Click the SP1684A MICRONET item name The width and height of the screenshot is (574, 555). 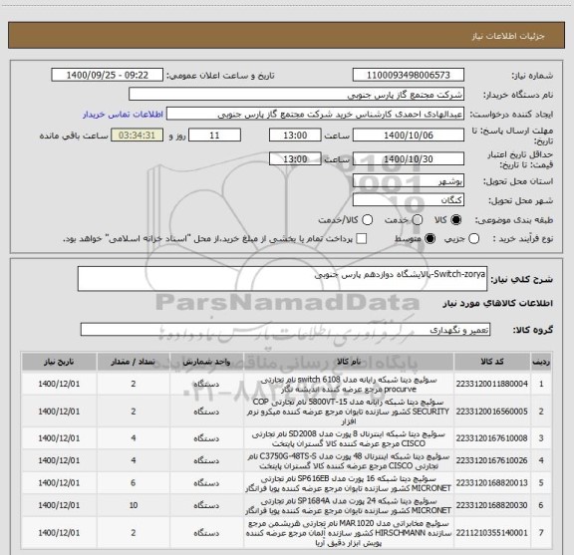pos(349,505)
